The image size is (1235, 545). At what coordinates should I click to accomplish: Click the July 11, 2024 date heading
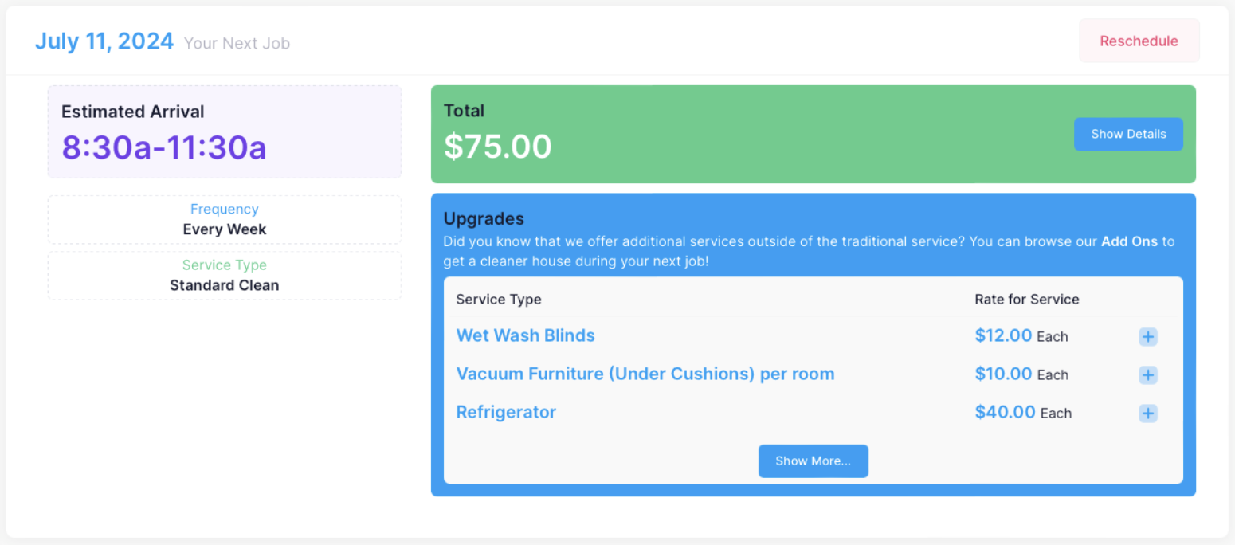(x=104, y=41)
